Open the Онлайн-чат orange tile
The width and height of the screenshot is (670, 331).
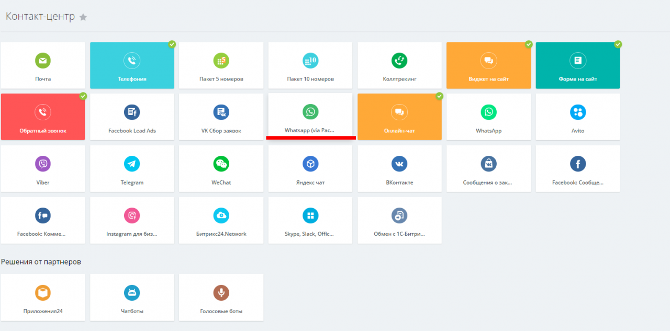point(399,117)
